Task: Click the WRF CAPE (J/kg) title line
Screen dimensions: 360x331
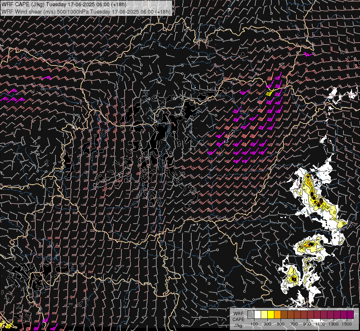Action: [x=64, y=4]
